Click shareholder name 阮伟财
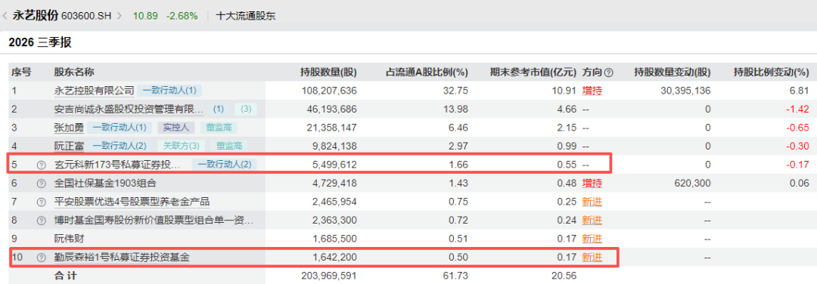This screenshot has width=817, height=284. [x=68, y=239]
